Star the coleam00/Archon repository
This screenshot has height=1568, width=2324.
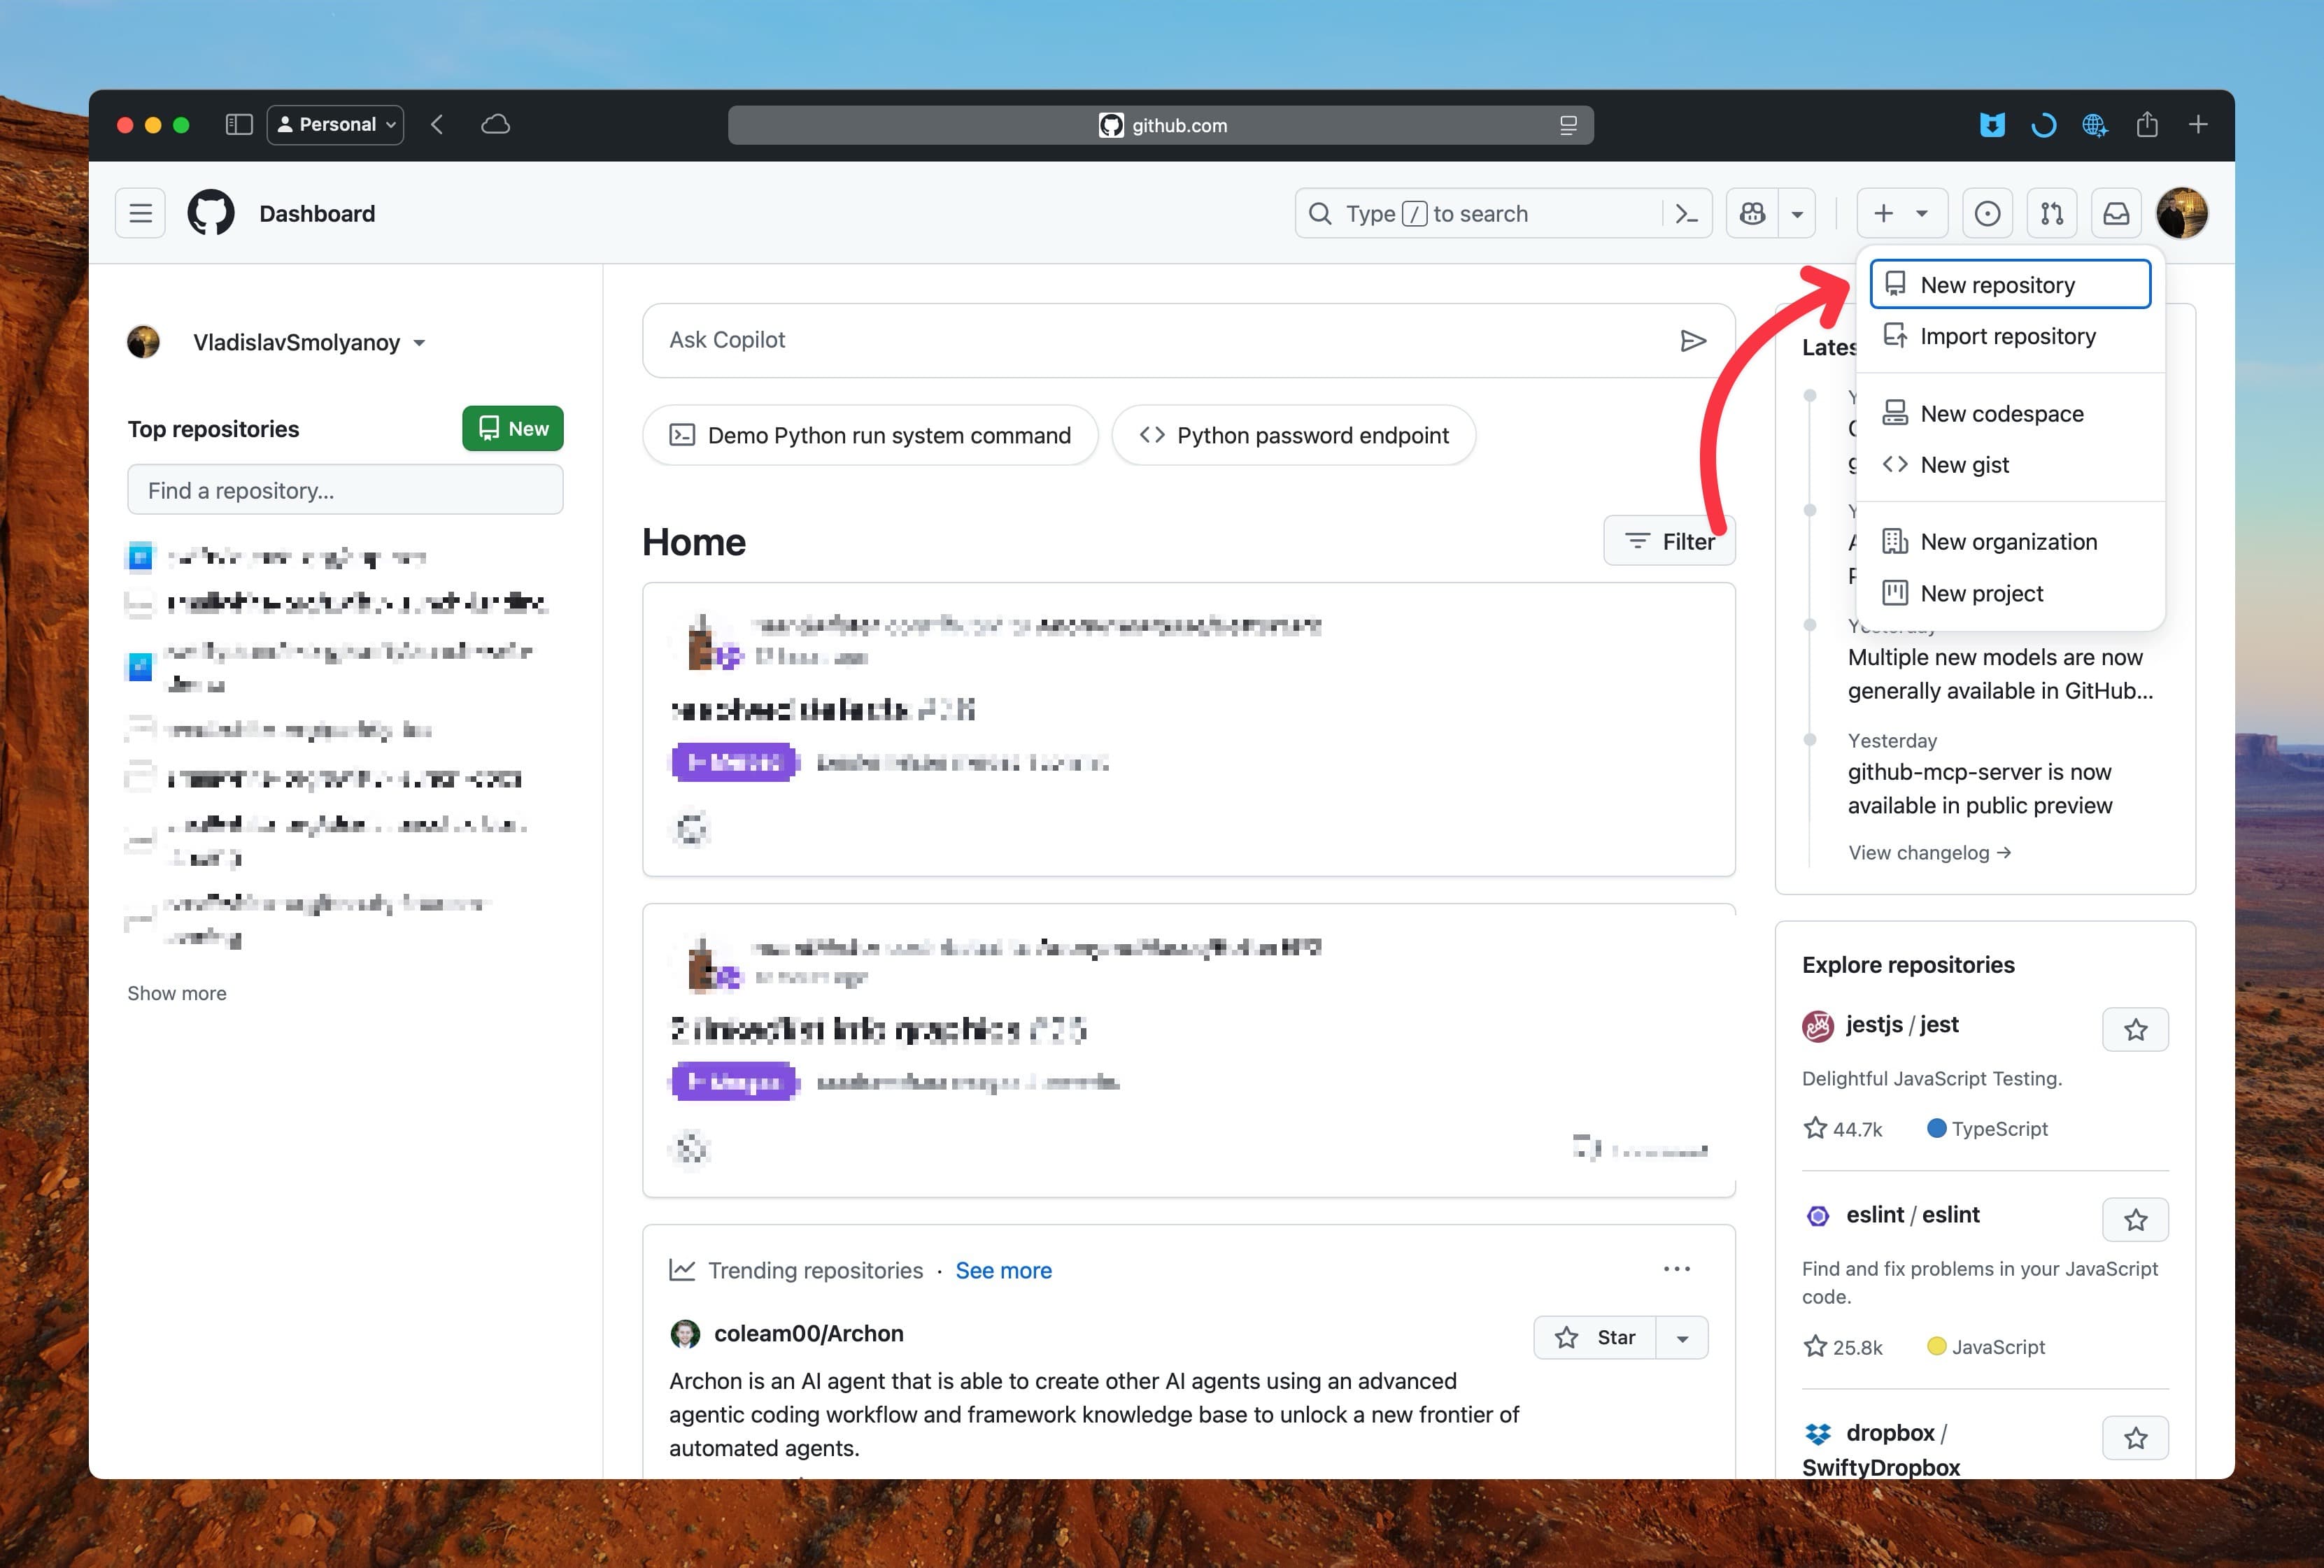pyautogui.click(x=1595, y=1337)
